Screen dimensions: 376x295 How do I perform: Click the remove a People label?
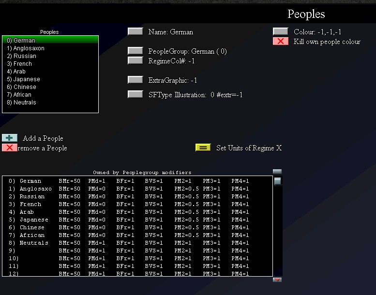(42, 148)
